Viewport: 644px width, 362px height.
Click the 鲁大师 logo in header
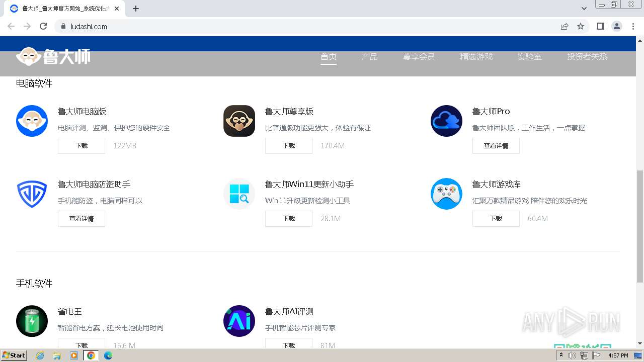(x=53, y=56)
